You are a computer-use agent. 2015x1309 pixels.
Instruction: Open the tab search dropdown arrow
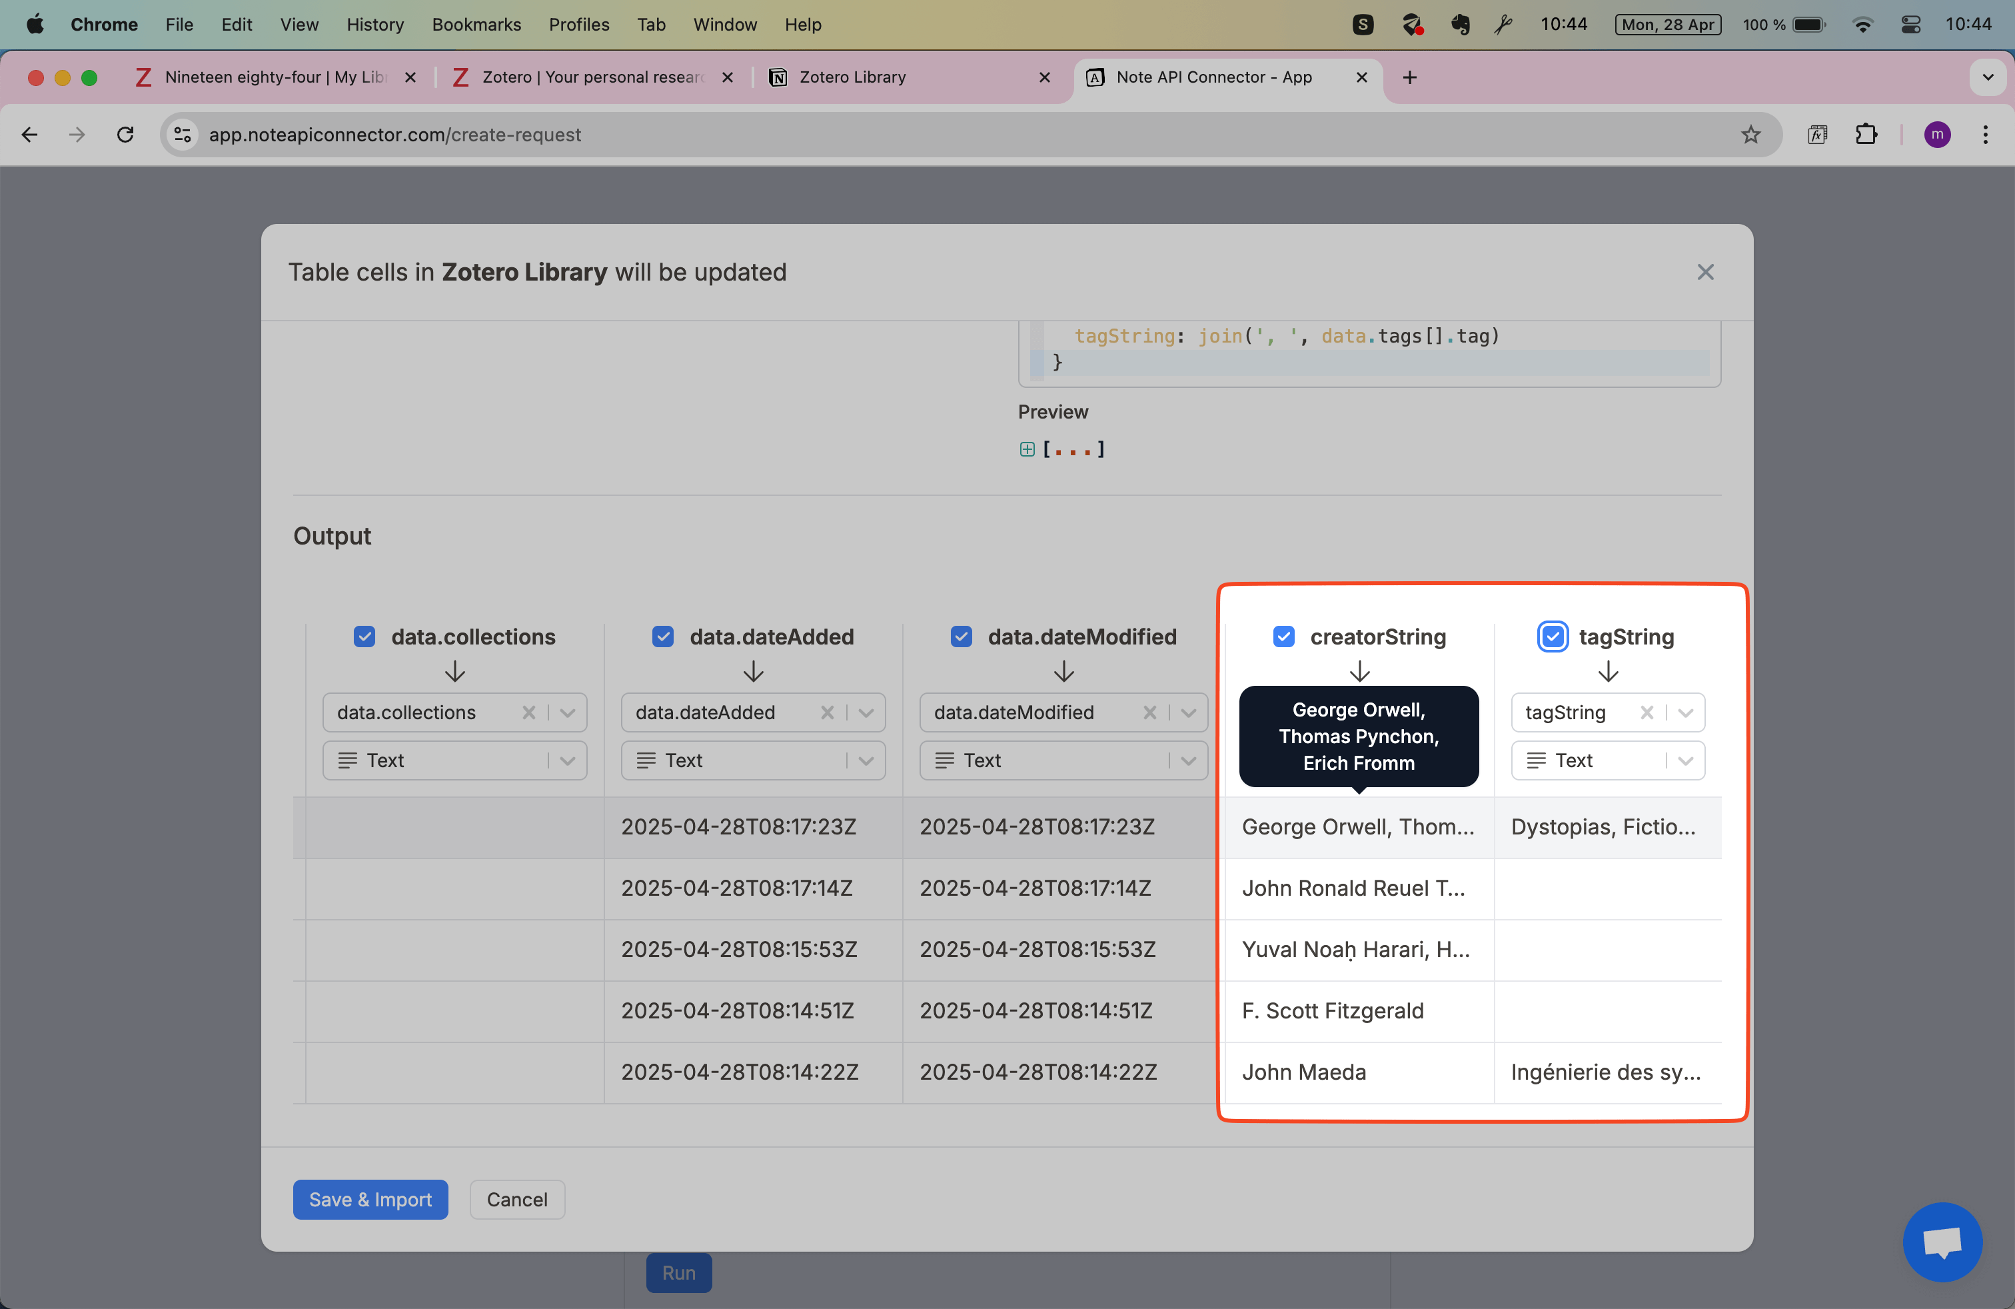click(1988, 77)
